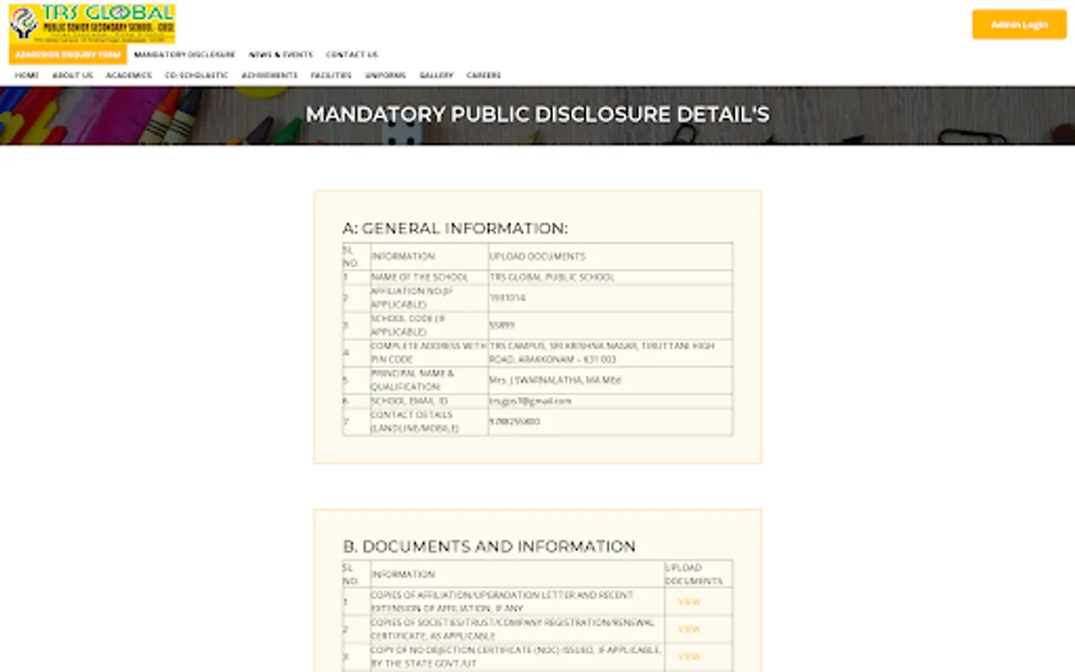Select 'Contact Details (Landline/Mobile)' cell
Image resolution: width=1075 pixels, height=672 pixels.
click(429, 422)
